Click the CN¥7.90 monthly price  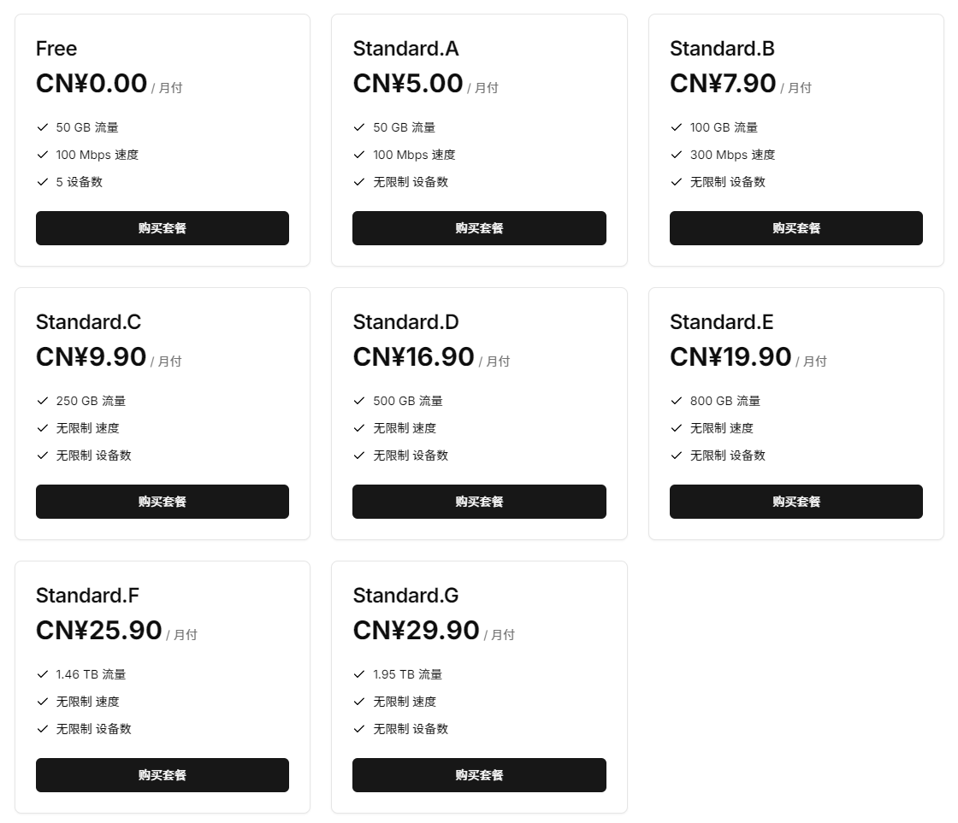coord(723,84)
